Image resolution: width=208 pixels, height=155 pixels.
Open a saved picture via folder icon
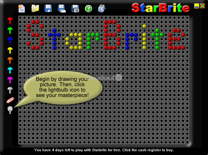tap(35, 8)
